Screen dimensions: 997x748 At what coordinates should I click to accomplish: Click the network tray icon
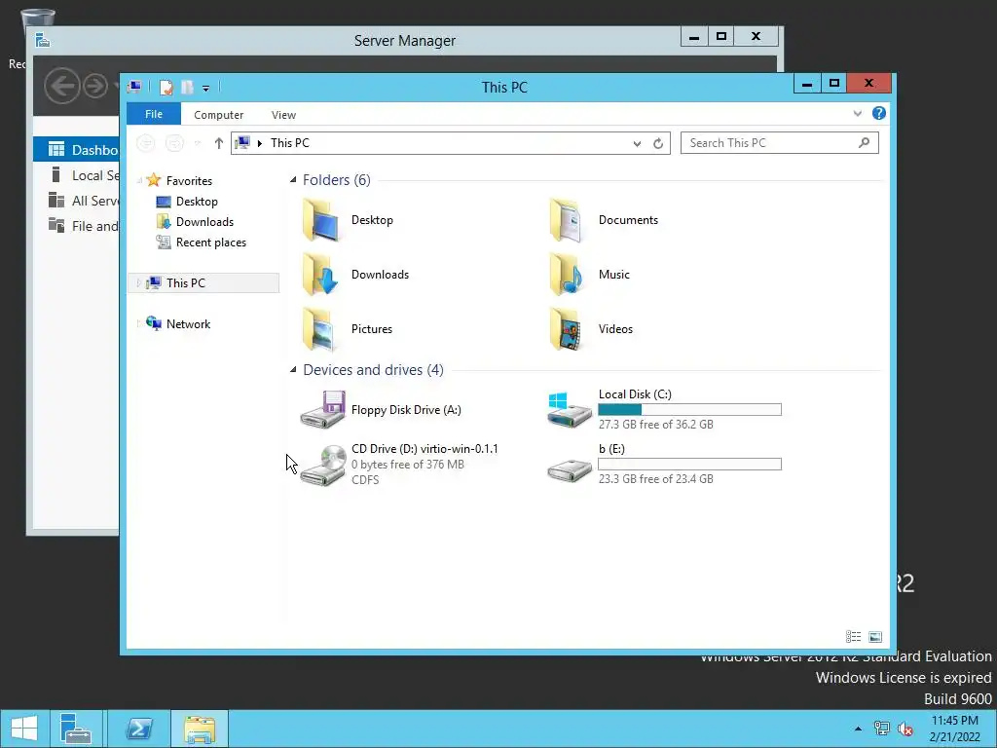coord(881,729)
